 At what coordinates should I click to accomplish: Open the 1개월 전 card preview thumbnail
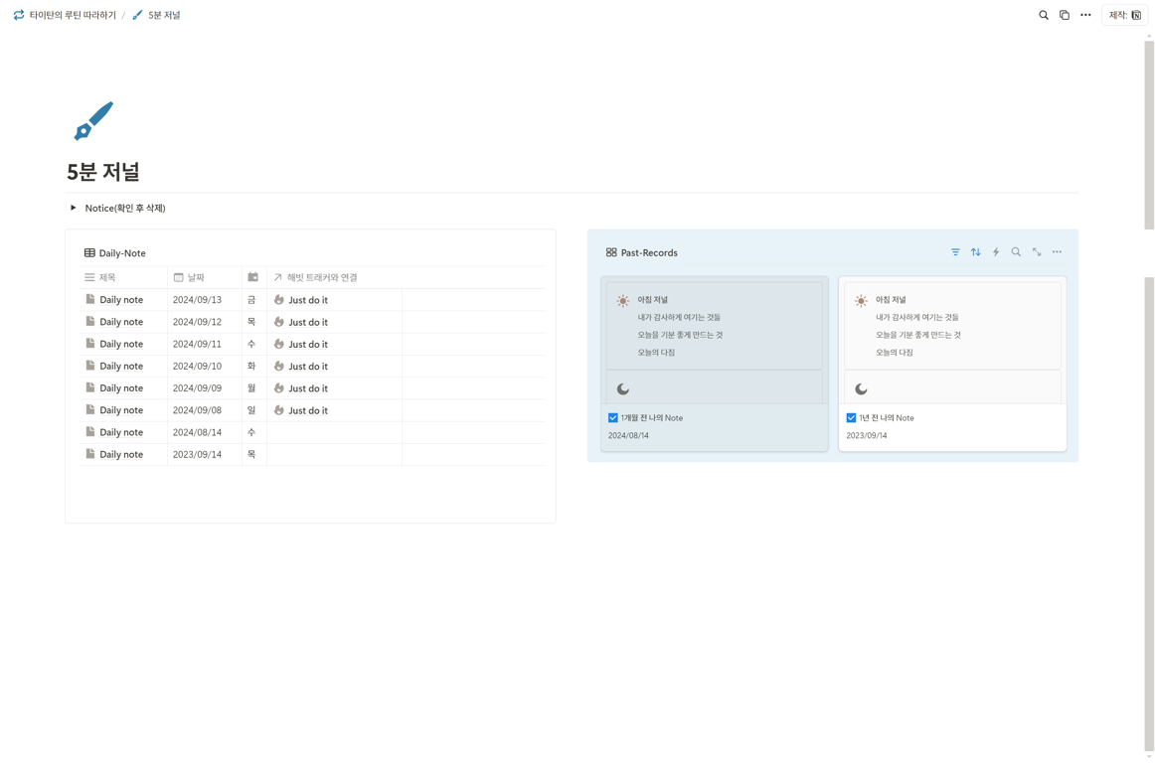click(x=715, y=340)
